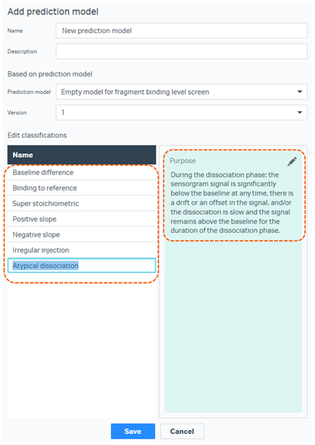This screenshot has width=315, height=445.
Task: Click the Cancel button
Action: click(x=182, y=431)
